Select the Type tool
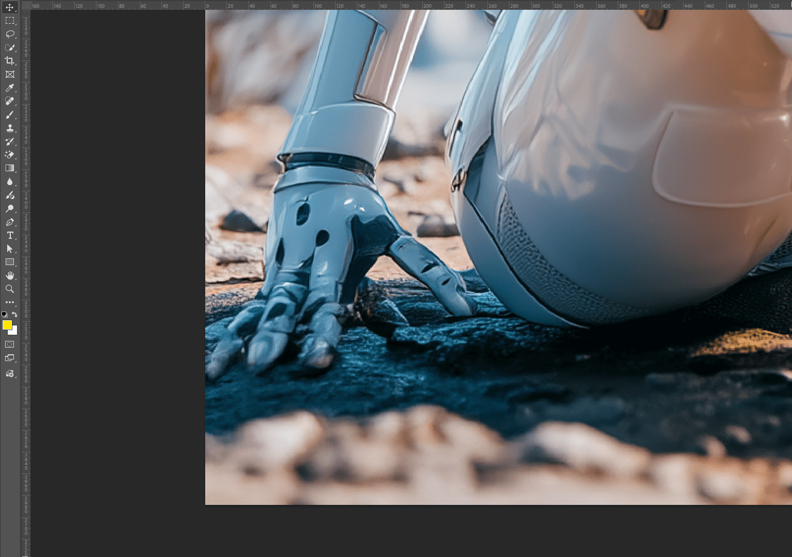This screenshot has width=792, height=557. [x=9, y=235]
